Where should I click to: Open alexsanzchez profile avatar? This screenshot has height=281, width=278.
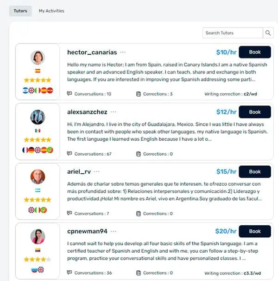pyautogui.click(x=38, y=117)
